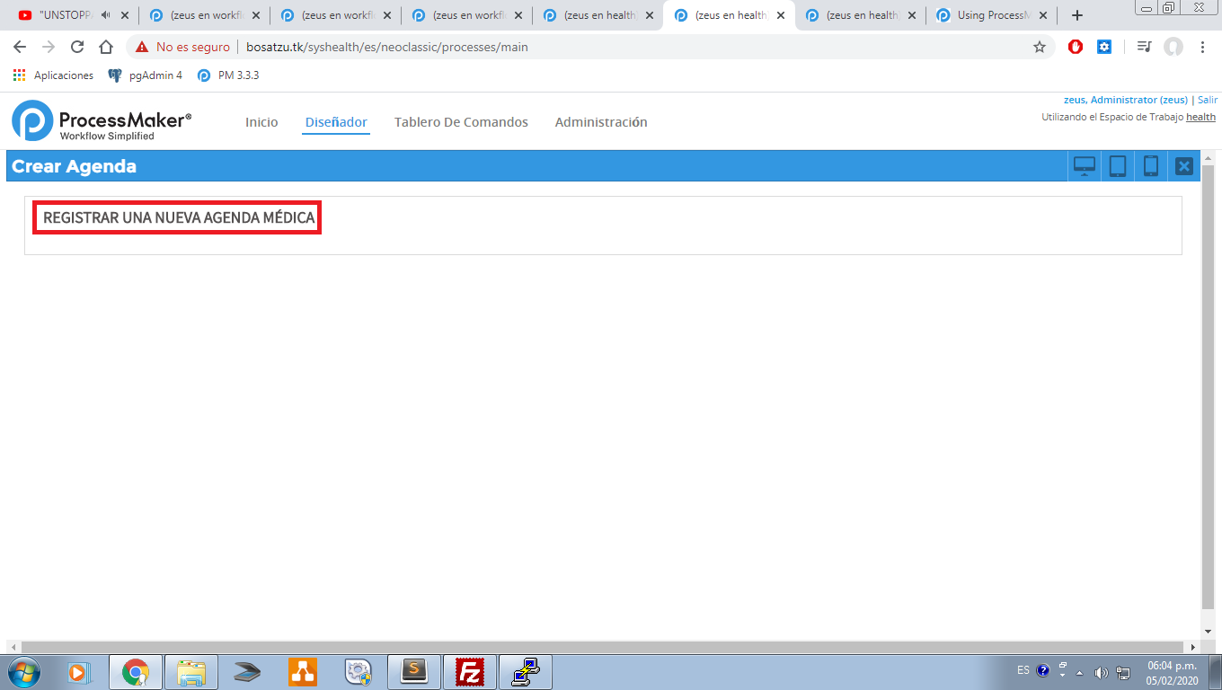1222x690 pixels.
Task: Open the Windows Start menu
Action: pos(25,671)
